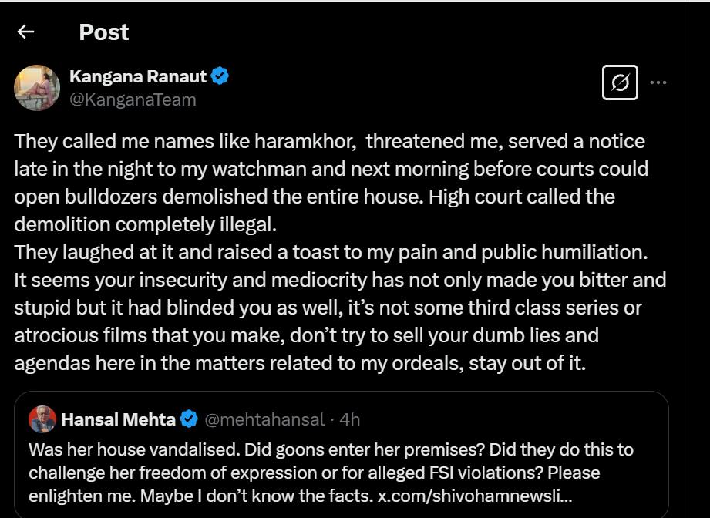Click Kangana Ranaut's verified blue badge
The width and height of the screenshot is (710, 518).
220,76
